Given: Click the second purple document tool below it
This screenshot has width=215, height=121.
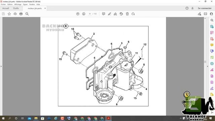Looking at the screenshot, I should coord(212,82).
